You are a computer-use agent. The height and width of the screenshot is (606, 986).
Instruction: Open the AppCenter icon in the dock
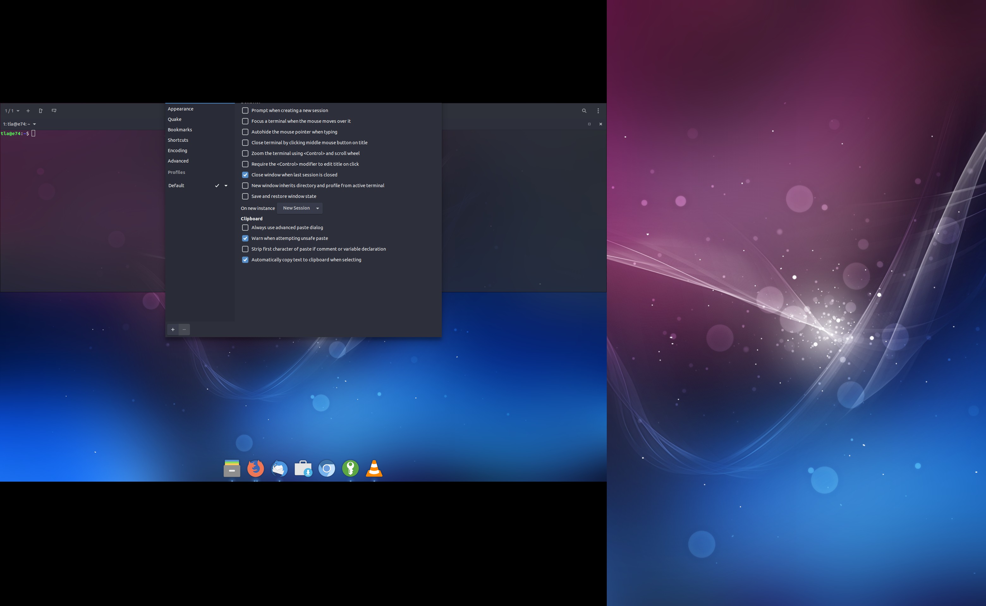pos(303,468)
